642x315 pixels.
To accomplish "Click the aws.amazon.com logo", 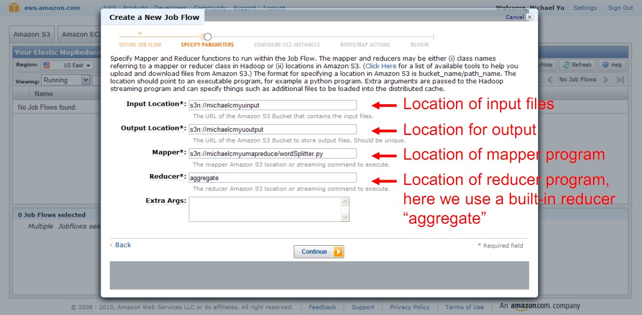I will coord(44,8).
